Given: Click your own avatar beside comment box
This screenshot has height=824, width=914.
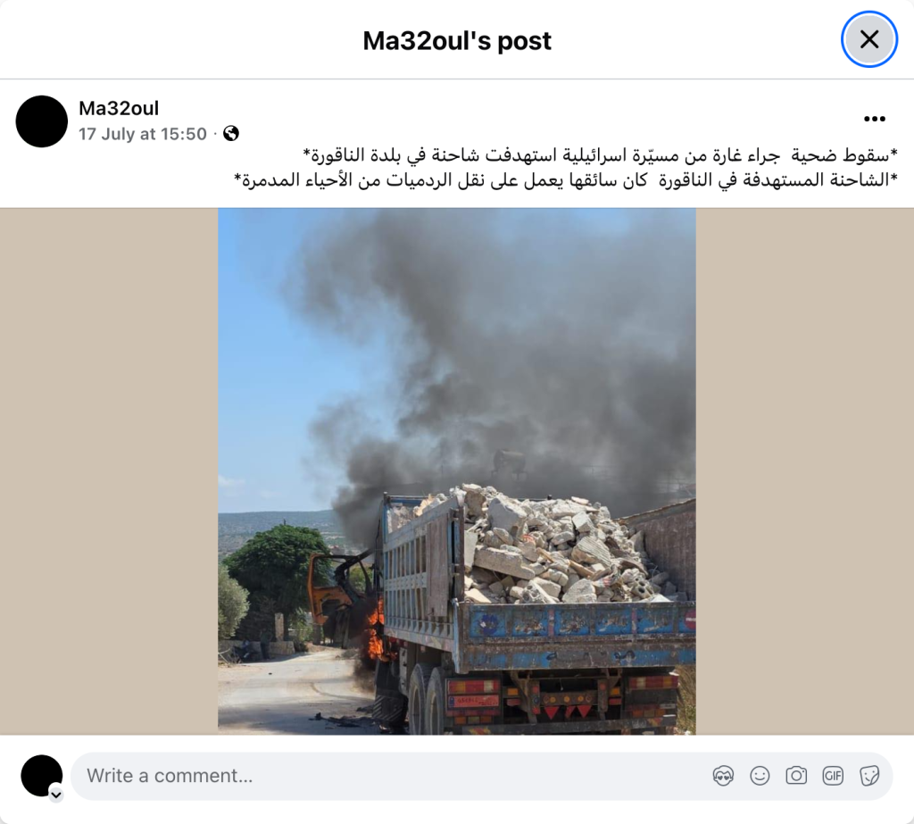Looking at the screenshot, I should pos(41,776).
